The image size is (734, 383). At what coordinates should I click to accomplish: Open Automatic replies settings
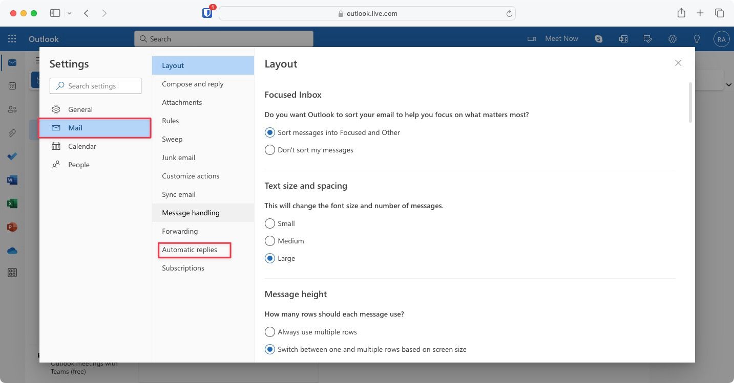click(x=190, y=250)
